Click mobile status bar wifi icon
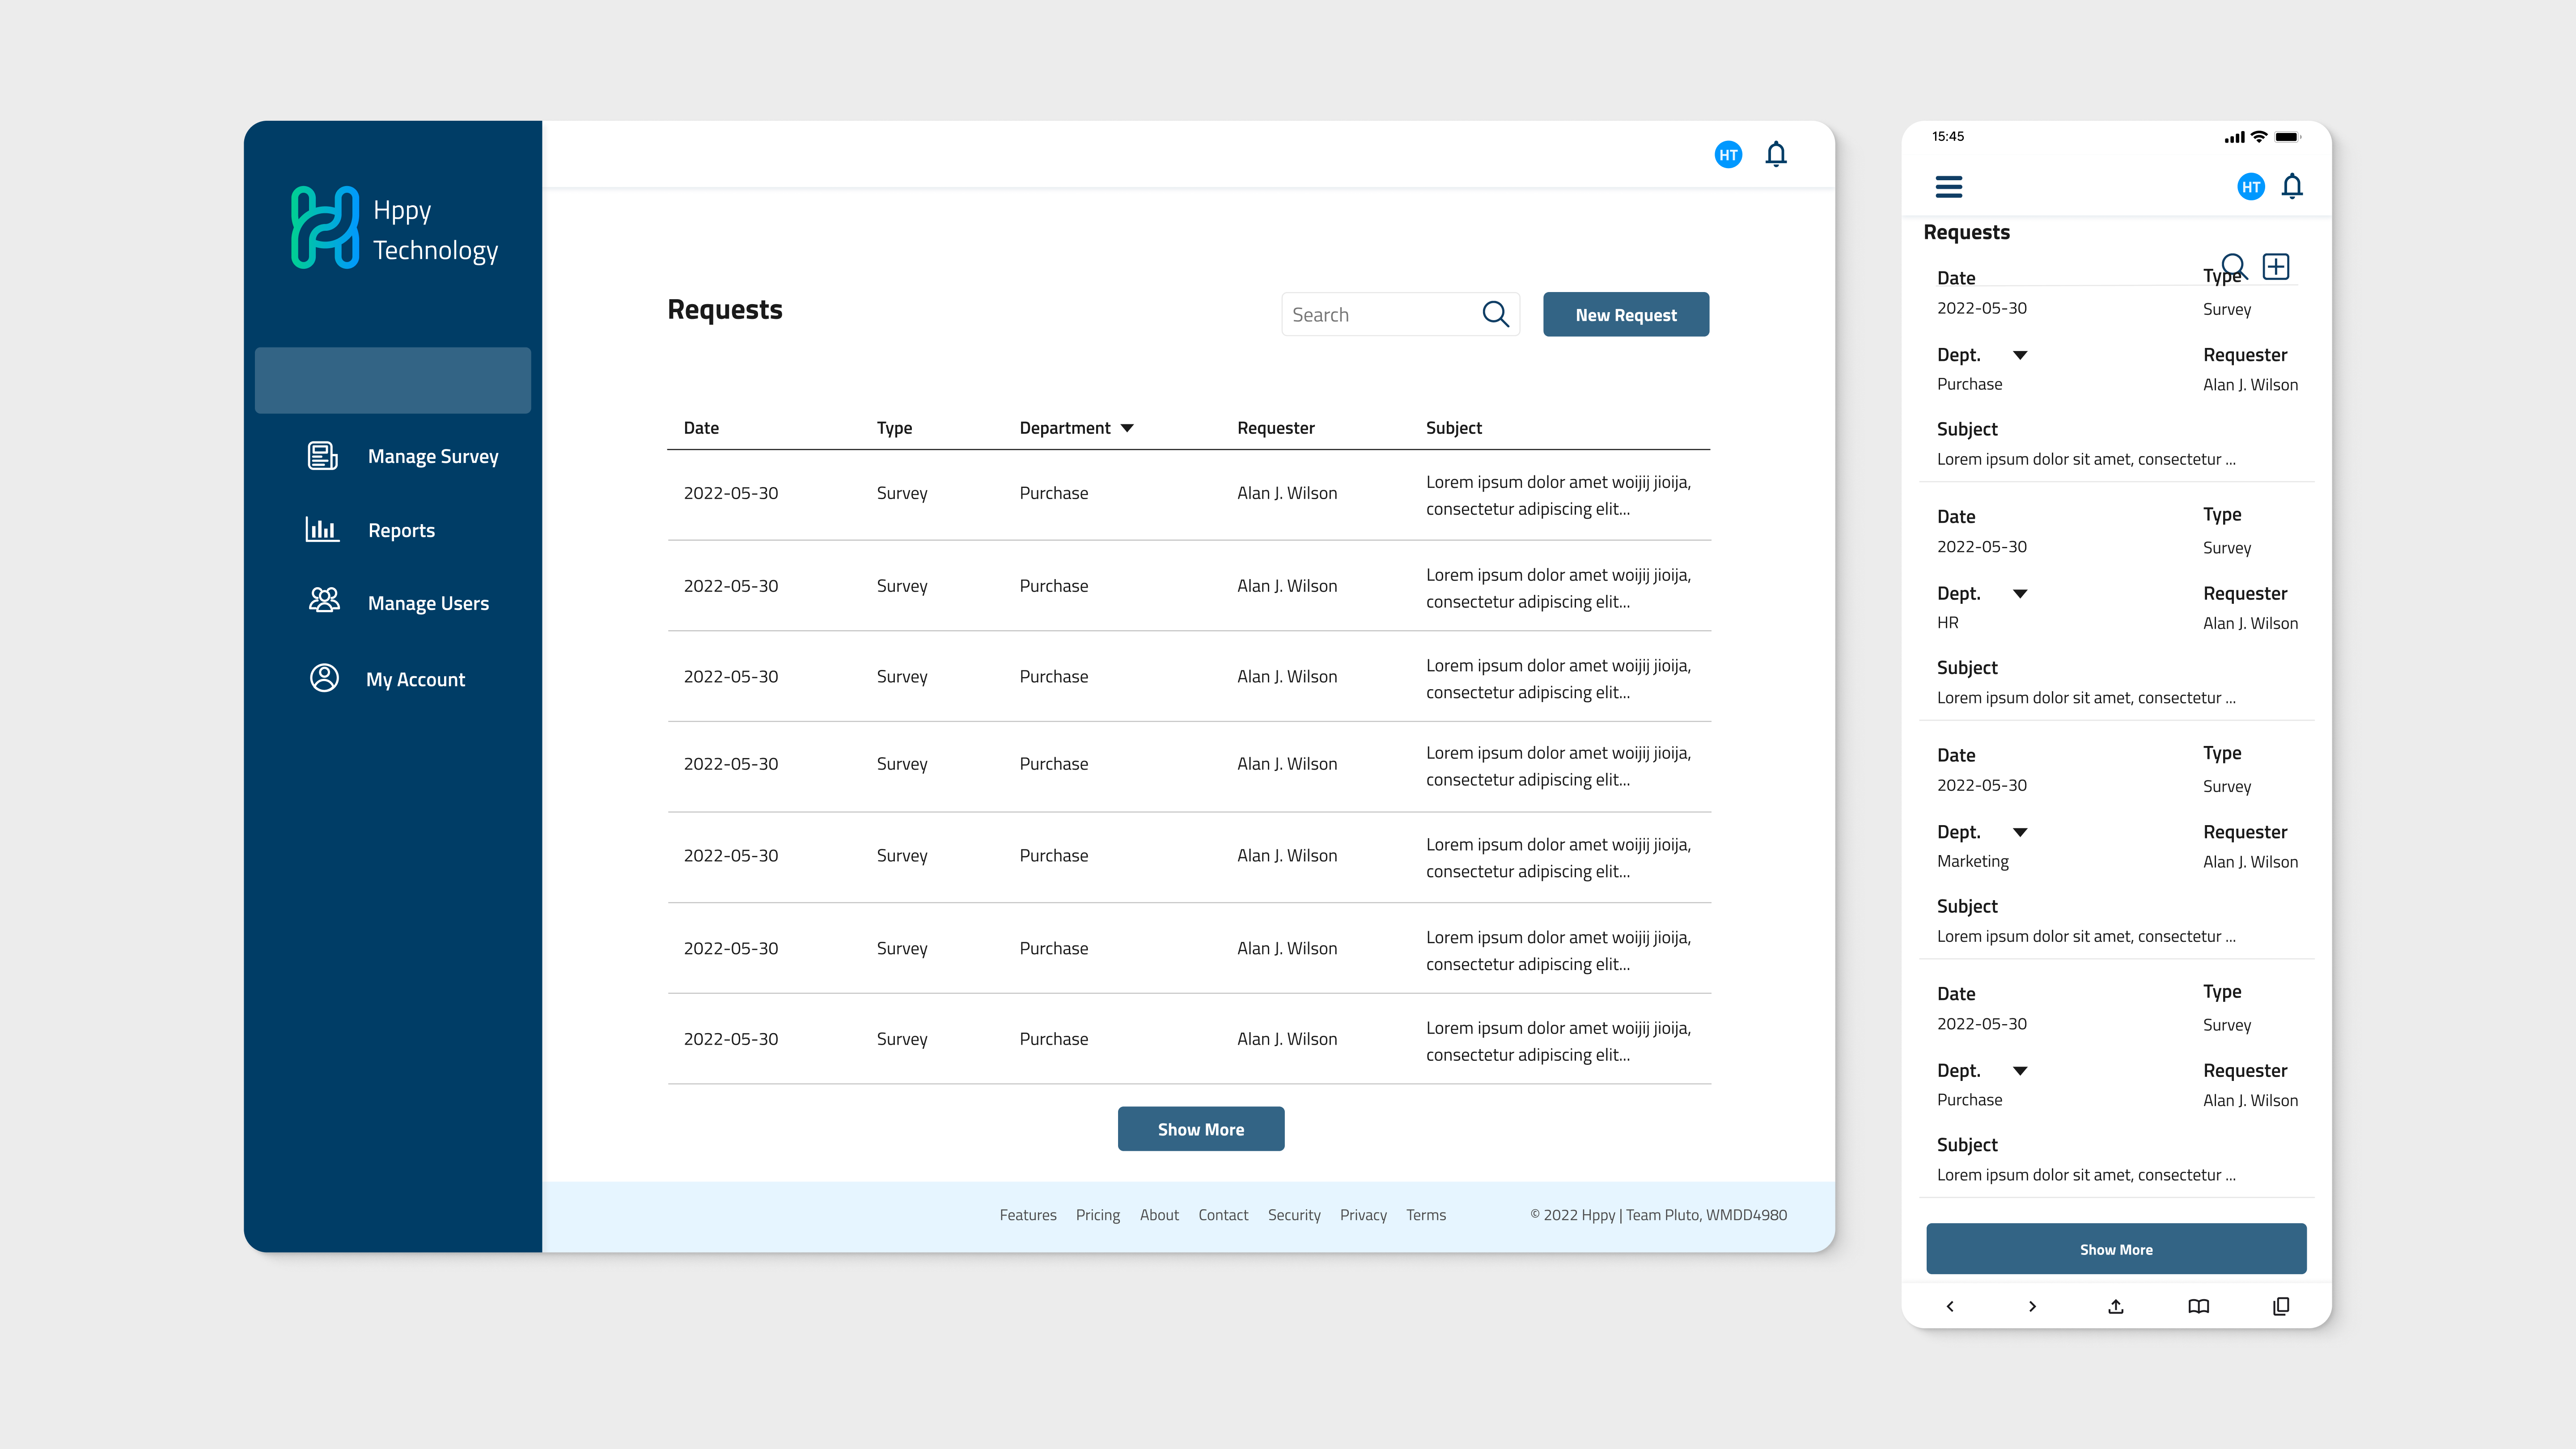Screen dimensions: 2576x1449 click(x=2259, y=137)
